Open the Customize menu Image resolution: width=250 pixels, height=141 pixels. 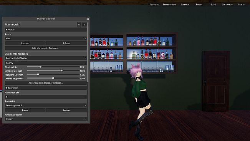click(x=227, y=5)
